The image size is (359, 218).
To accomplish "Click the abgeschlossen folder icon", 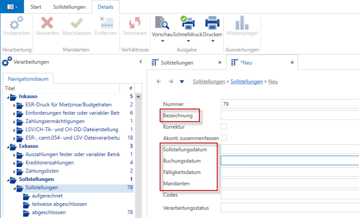I will (26, 213).
